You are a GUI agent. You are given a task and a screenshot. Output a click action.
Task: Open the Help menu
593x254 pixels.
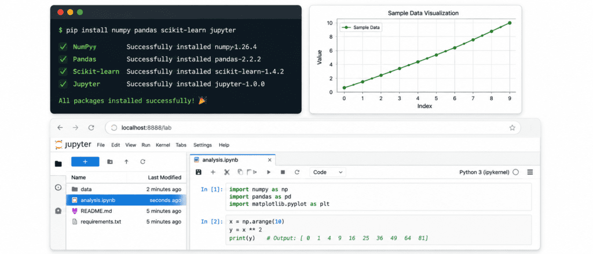[x=224, y=145]
